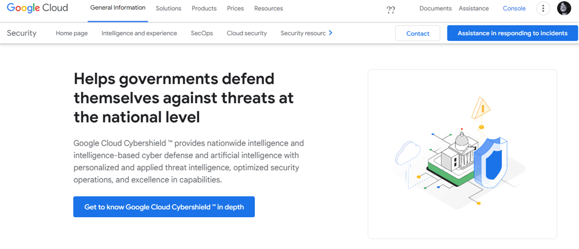
Task: Open the Resources menu
Action: point(269,9)
